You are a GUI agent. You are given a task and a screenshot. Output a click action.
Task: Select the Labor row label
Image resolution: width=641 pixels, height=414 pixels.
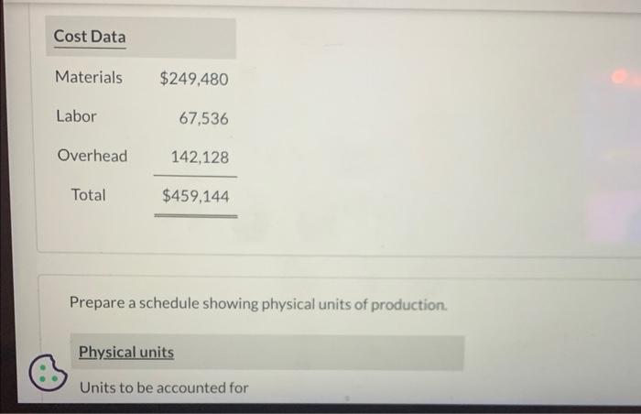[76, 116]
